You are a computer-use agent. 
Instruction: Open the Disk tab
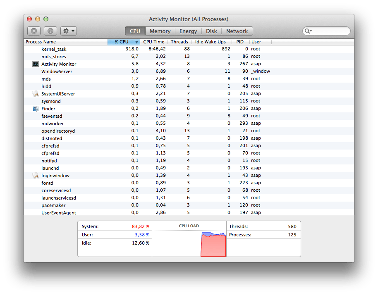point(211,31)
